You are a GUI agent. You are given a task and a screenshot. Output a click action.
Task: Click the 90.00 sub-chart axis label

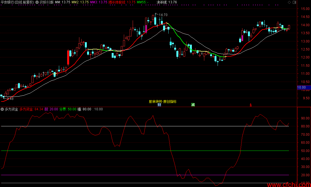coord(305,118)
